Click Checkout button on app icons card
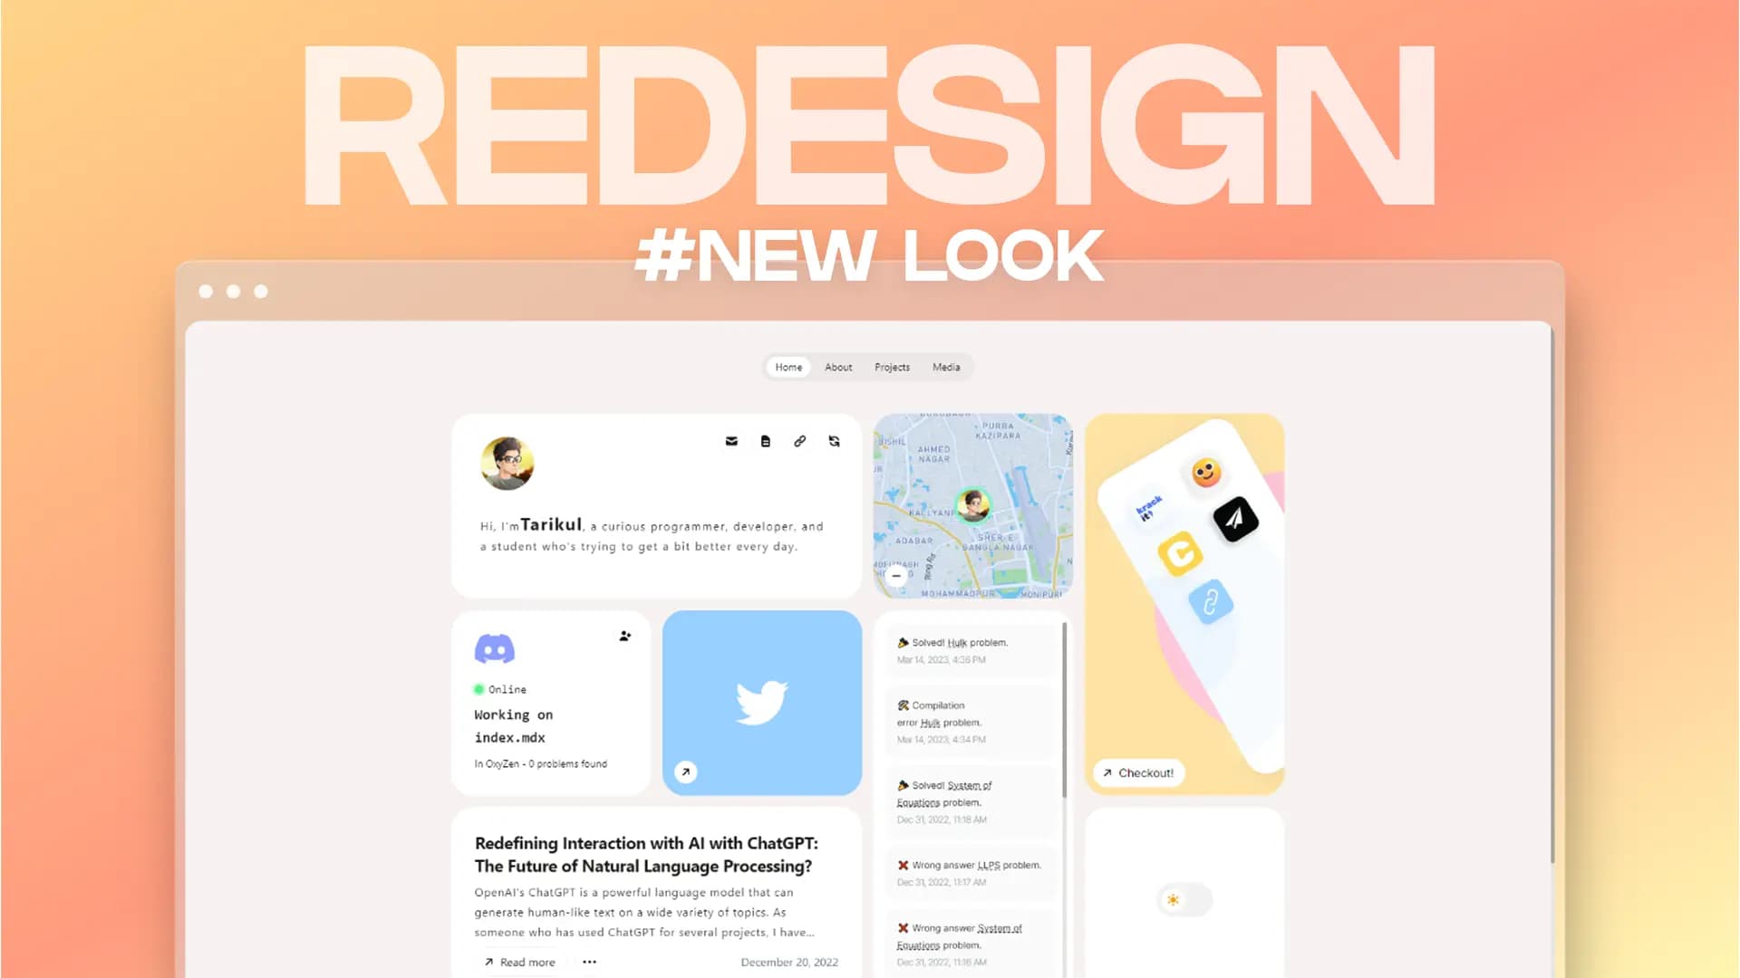This screenshot has width=1740, height=978. (1137, 772)
